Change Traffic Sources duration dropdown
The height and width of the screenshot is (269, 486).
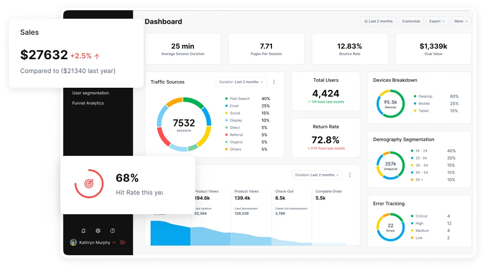pyautogui.click(x=241, y=82)
